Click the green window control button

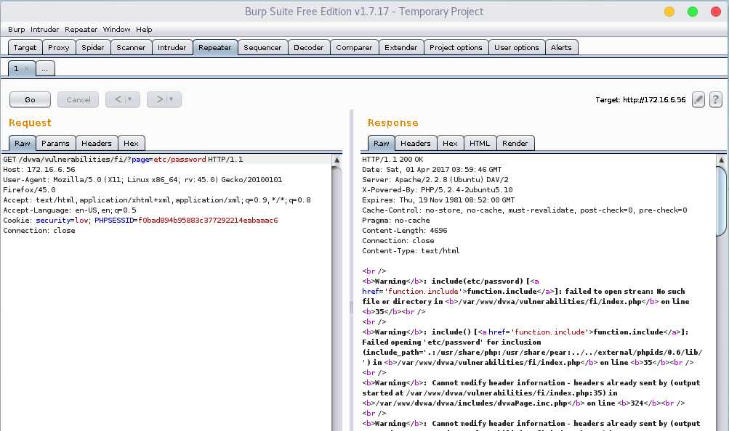pyautogui.click(x=692, y=12)
